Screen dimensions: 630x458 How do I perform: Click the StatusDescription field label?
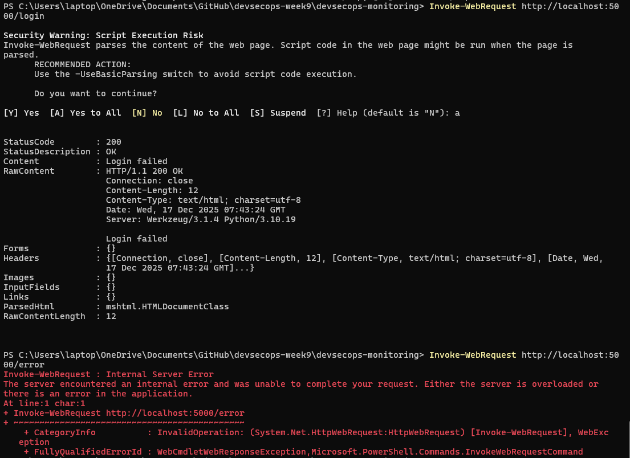pos(47,152)
